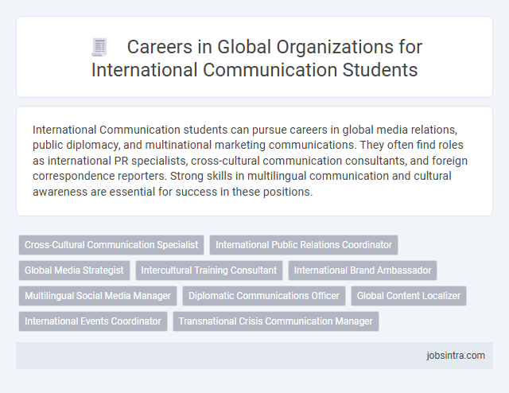Select the International Public Relations Coordinator tag
509x393 pixels.
click(x=304, y=245)
